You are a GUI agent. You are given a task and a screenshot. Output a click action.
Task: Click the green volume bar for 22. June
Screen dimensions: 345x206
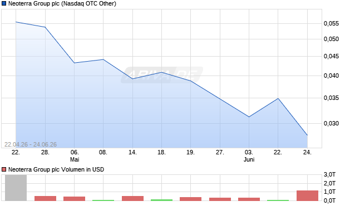coord(278,200)
